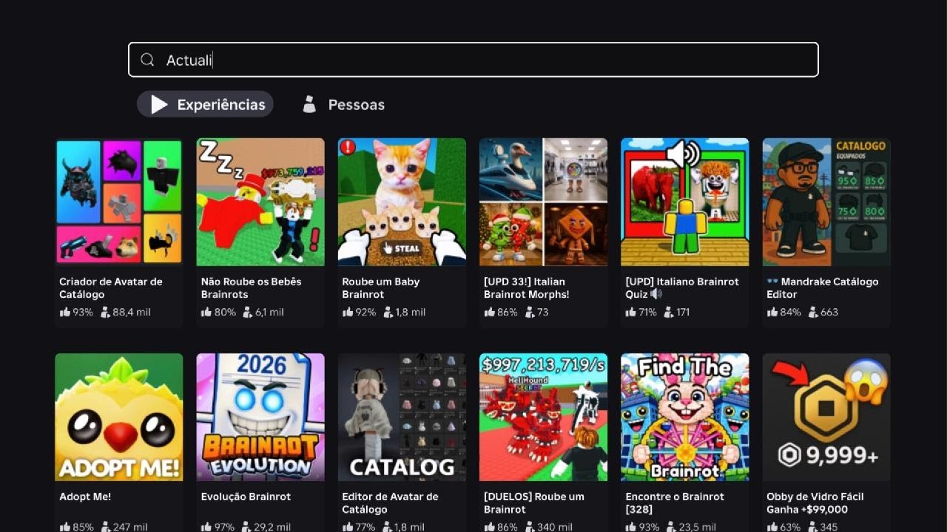The image size is (947, 532).
Task: Click the thumbs-up icon next to 93%
Action: pos(64,312)
